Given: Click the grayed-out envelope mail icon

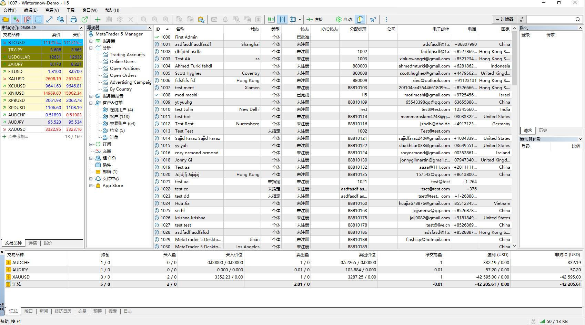Looking at the screenshot, I should (214, 19).
